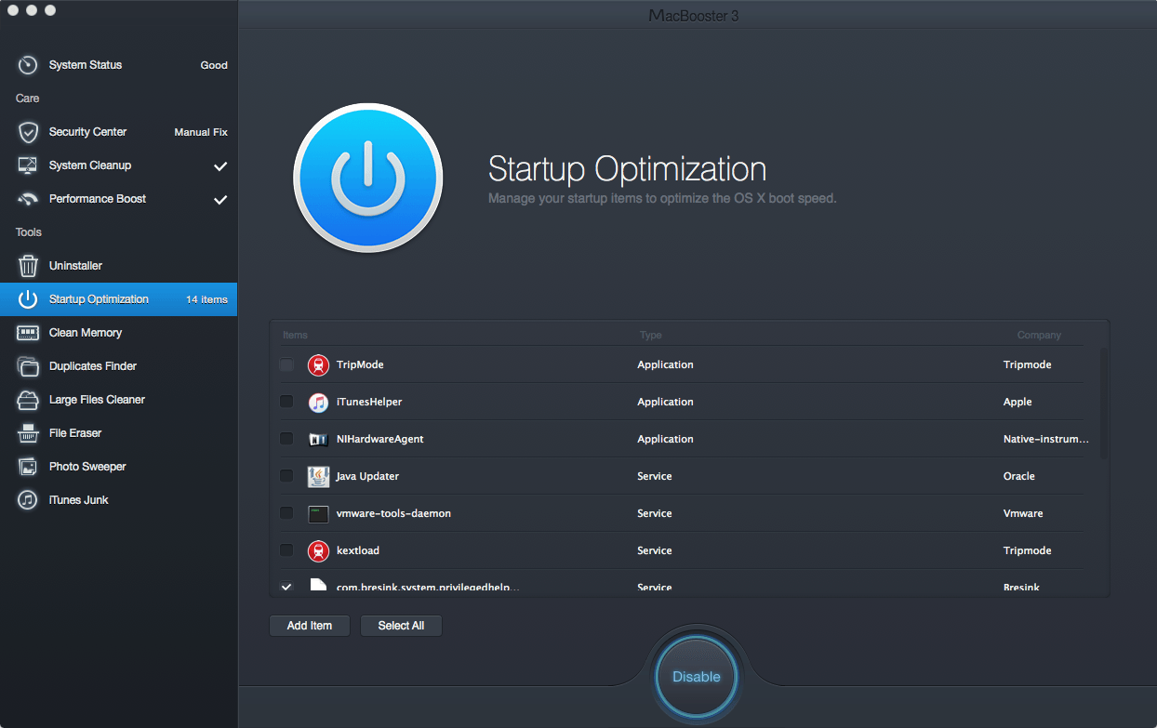Image resolution: width=1157 pixels, height=728 pixels.
Task: Click the System Status gauge icon
Action: pos(28,65)
